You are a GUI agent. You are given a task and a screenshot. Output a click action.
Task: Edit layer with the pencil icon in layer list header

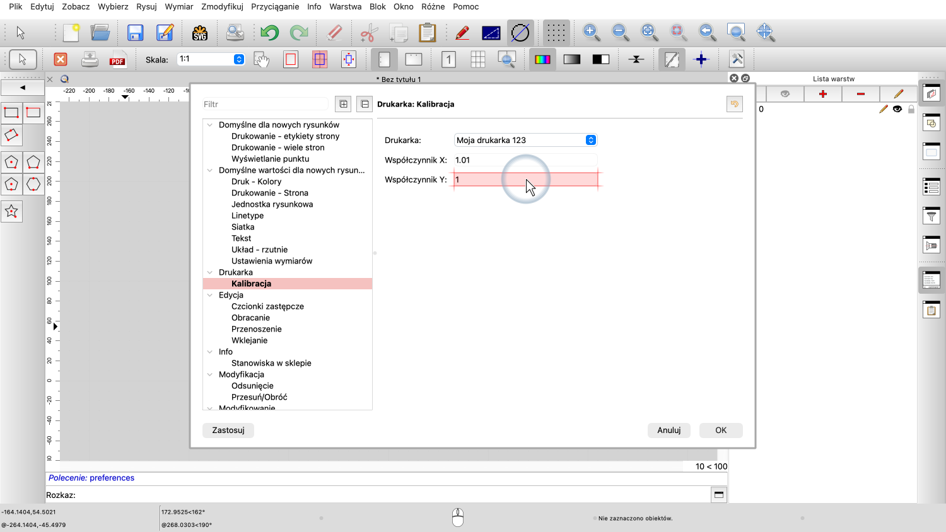coord(899,94)
